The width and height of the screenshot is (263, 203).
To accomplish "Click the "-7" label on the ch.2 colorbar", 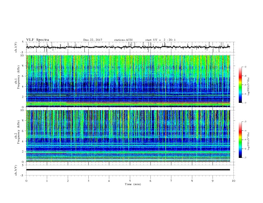I will pos(245,158).
